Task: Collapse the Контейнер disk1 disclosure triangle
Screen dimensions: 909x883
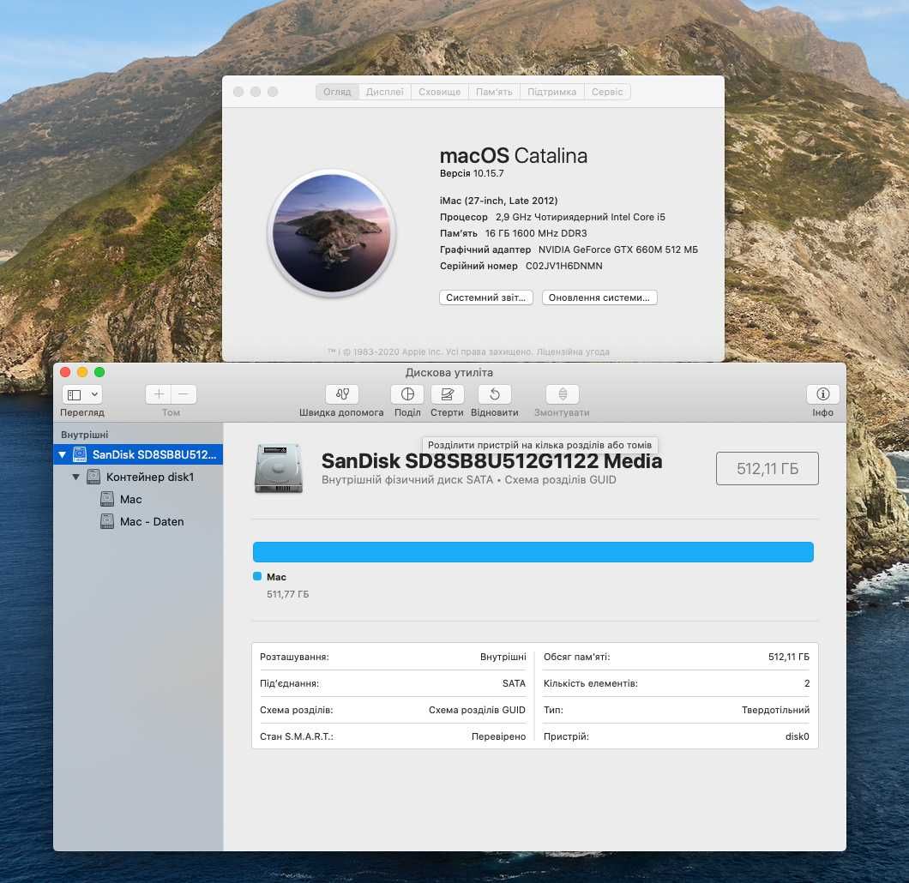Action: tap(76, 477)
